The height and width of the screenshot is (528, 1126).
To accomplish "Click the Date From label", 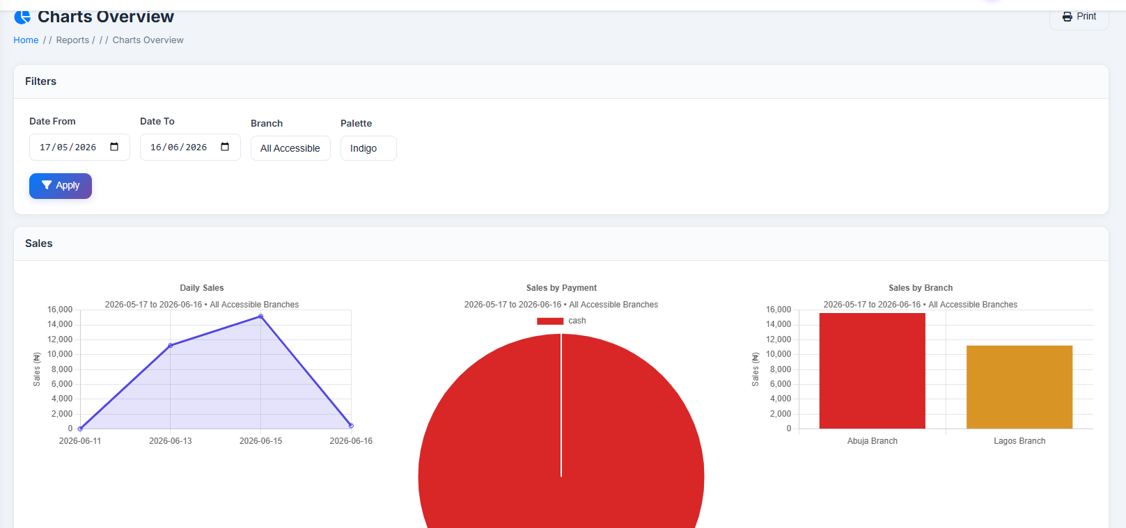I will [52, 121].
